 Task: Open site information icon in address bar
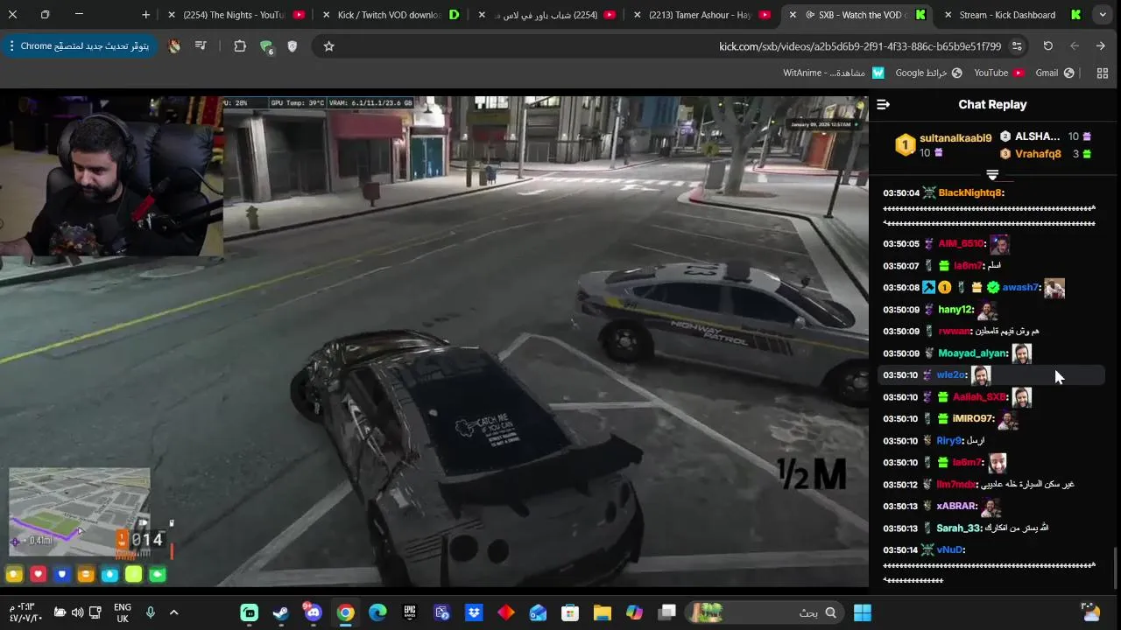point(1017,45)
